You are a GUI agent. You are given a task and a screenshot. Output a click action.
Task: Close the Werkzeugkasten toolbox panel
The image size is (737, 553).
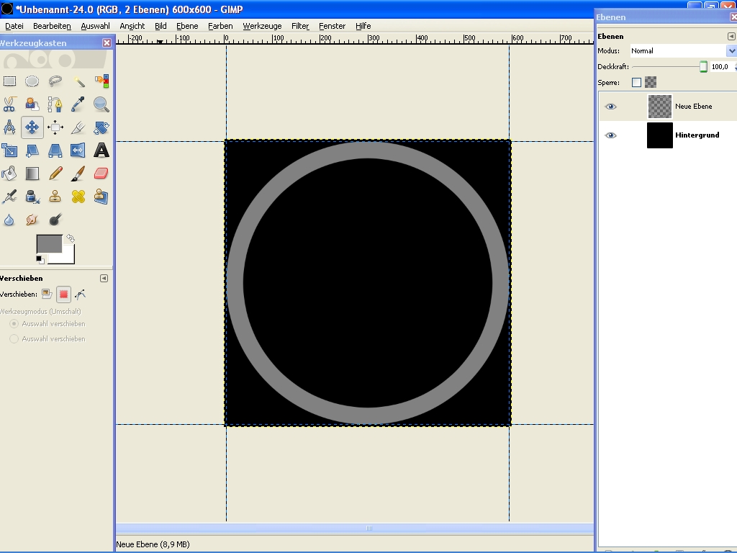(x=107, y=42)
